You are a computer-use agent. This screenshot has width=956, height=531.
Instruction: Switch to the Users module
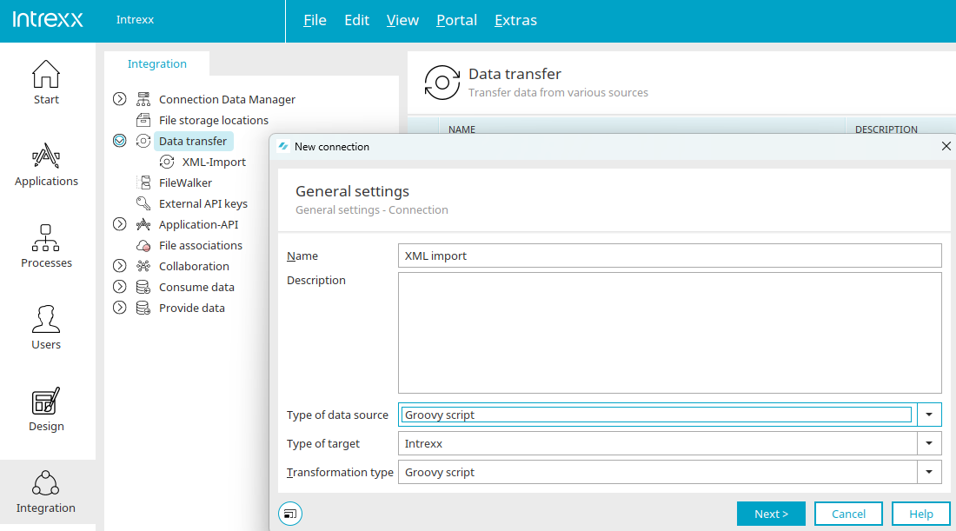click(x=46, y=328)
